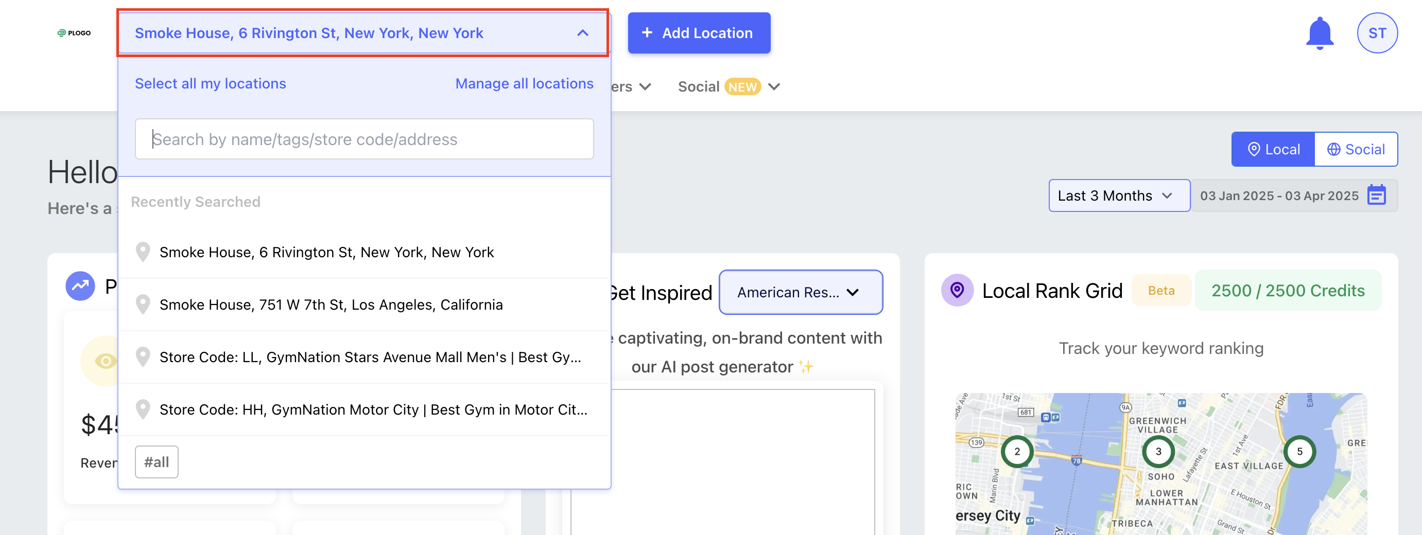Choose Smoke House, 6 Rivington St in list
The width and height of the screenshot is (1422, 535).
click(x=364, y=252)
